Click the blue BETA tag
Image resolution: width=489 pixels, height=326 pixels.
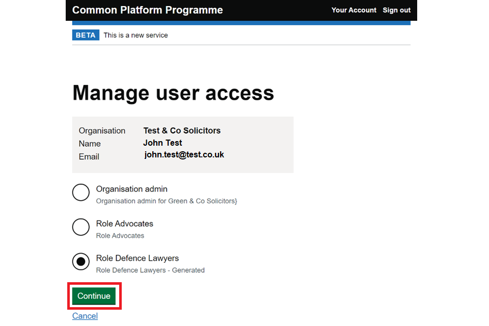86,35
